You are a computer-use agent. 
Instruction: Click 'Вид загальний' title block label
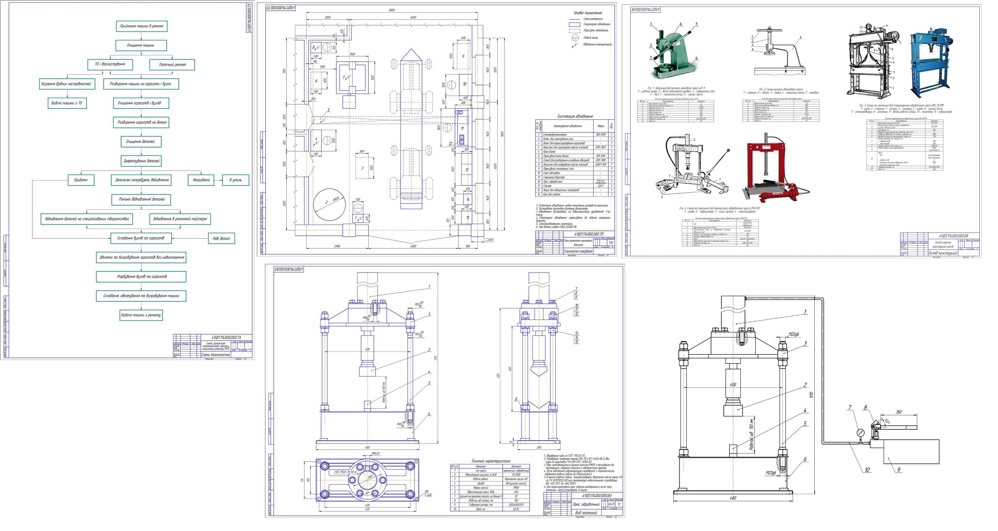[x=585, y=513]
